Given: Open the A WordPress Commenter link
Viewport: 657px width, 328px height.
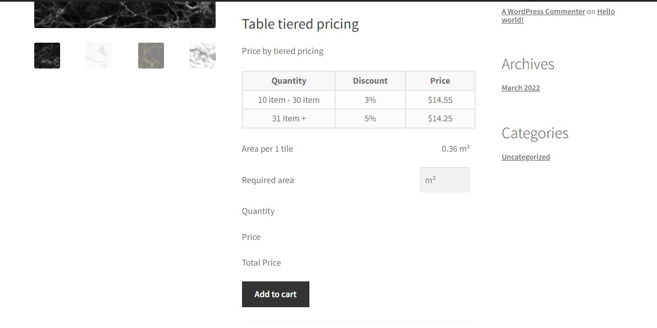Looking at the screenshot, I should point(543,11).
